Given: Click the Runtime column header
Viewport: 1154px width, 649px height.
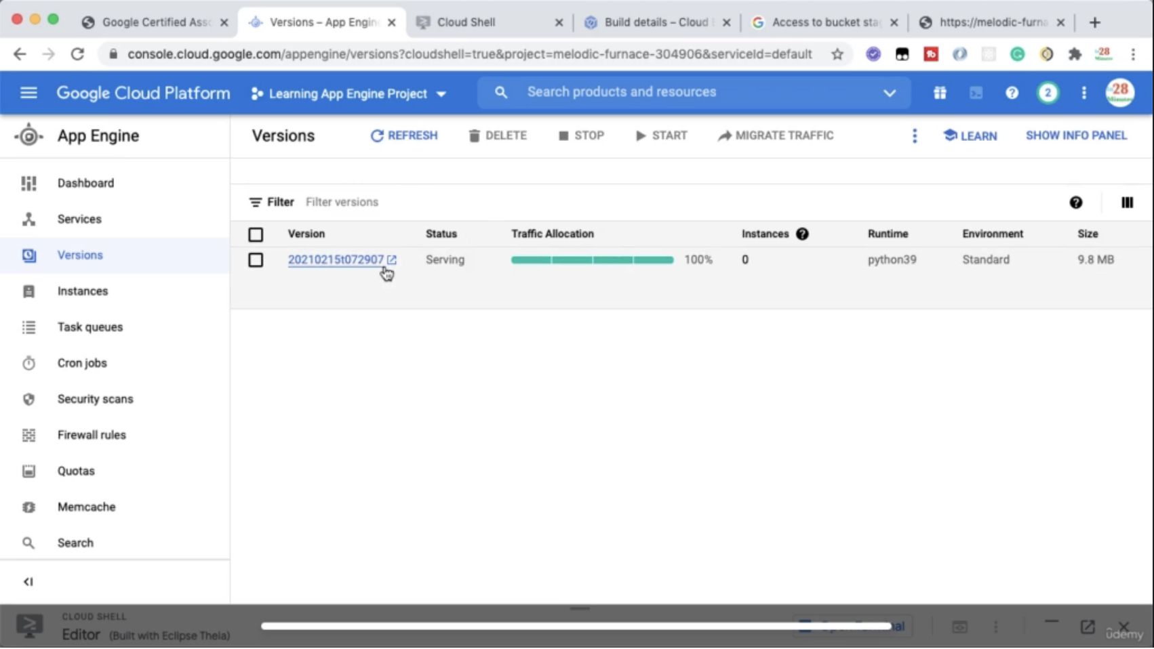Looking at the screenshot, I should (888, 234).
